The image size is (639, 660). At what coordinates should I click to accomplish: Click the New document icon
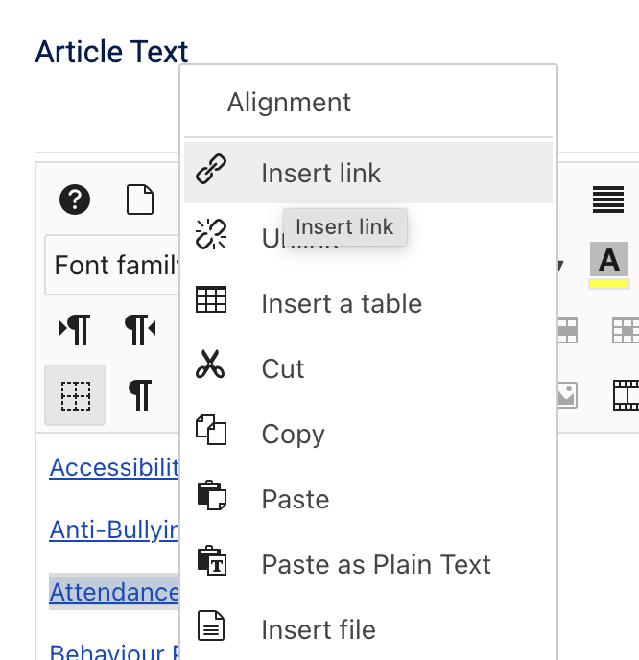pyautogui.click(x=140, y=200)
